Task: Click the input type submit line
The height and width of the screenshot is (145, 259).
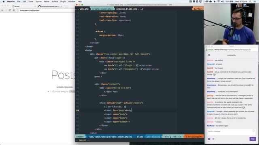Action: 117,122
